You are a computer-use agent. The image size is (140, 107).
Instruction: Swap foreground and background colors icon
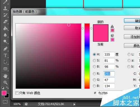click(8, 87)
